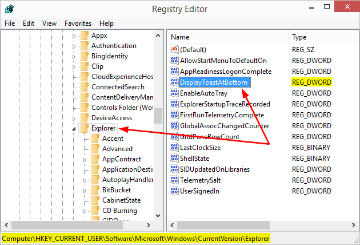Open the Favorites menu
Image resolution: width=360 pixels, height=245 pixels.
(78, 23)
